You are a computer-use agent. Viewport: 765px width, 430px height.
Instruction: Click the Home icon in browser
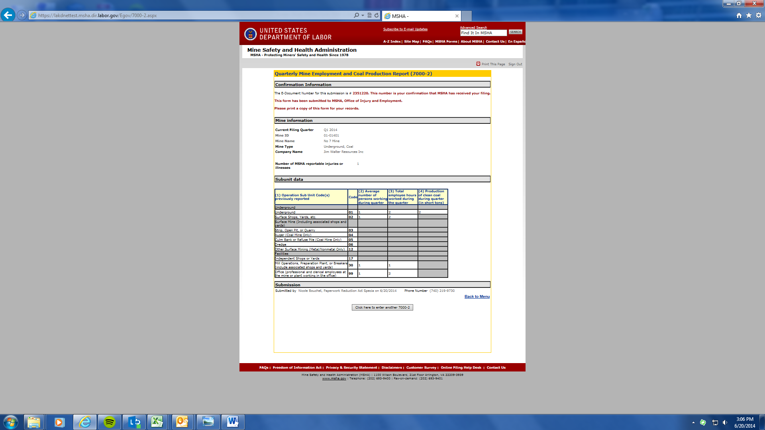(739, 16)
